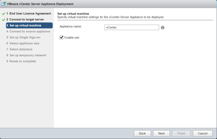Click the Appliance name text field
The image size is (217, 139).
(x=132, y=27)
